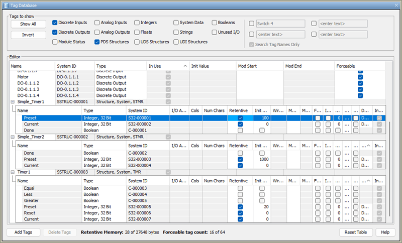This screenshot has height=243, width=402.
Task: Select the S32-000004 System ID cell
Action: coord(148,165)
